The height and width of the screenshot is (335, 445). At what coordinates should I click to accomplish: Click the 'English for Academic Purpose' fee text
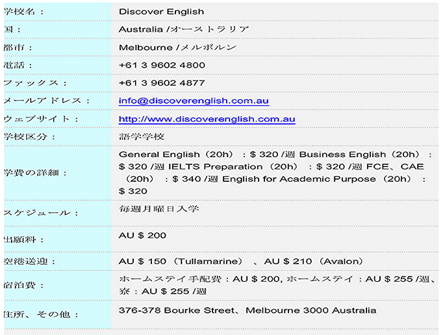[x=299, y=179]
